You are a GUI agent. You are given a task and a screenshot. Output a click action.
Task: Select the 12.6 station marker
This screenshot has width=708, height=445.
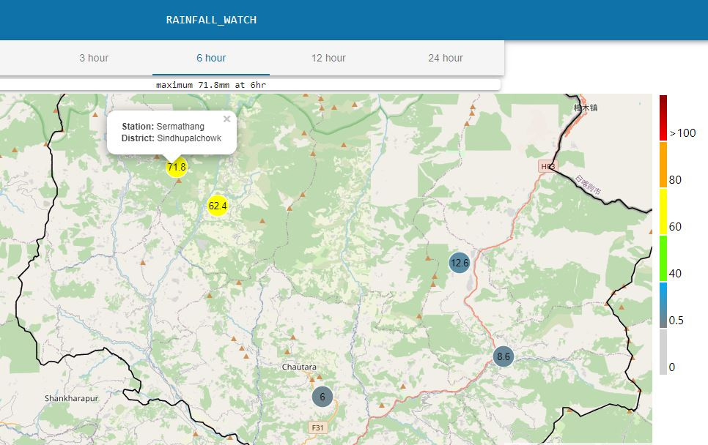click(460, 263)
